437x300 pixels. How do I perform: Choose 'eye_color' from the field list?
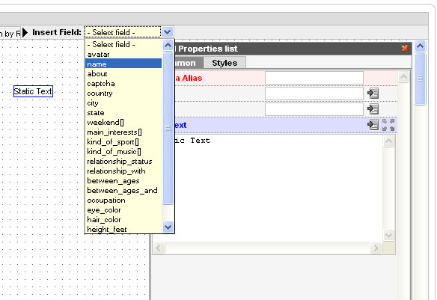[x=123, y=210]
